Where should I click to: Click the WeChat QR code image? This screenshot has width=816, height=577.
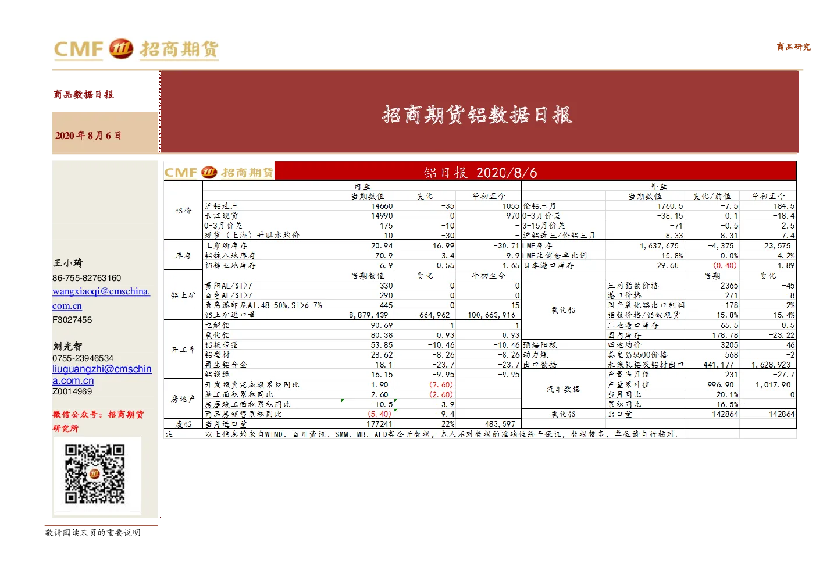coord(95,474)
